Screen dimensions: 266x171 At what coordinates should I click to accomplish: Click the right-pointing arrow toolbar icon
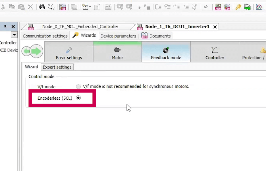tap(206, 7)
